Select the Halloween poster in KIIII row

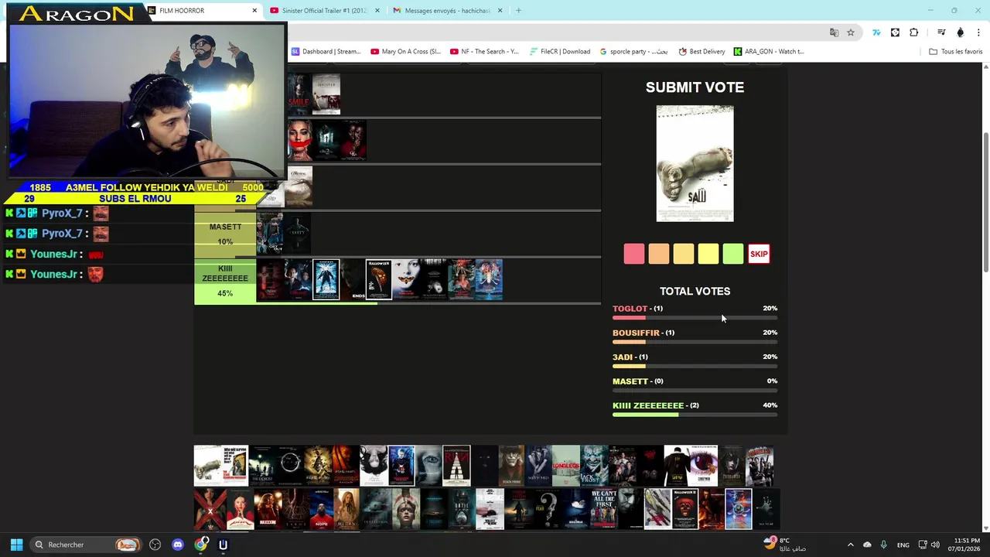[379, 279]
